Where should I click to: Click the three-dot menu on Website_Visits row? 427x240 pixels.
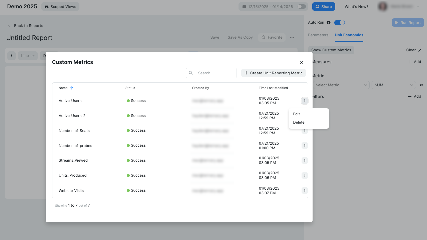click(x=305, y=190)
